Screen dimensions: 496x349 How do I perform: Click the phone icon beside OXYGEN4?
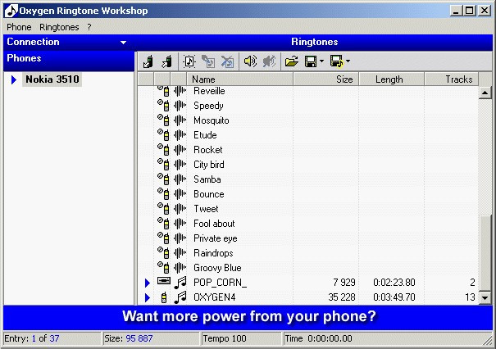click(163, 297)
